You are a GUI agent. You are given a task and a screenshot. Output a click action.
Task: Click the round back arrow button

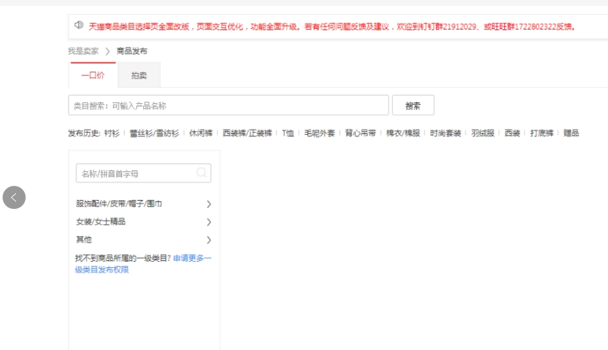click(x=14, y=197)
